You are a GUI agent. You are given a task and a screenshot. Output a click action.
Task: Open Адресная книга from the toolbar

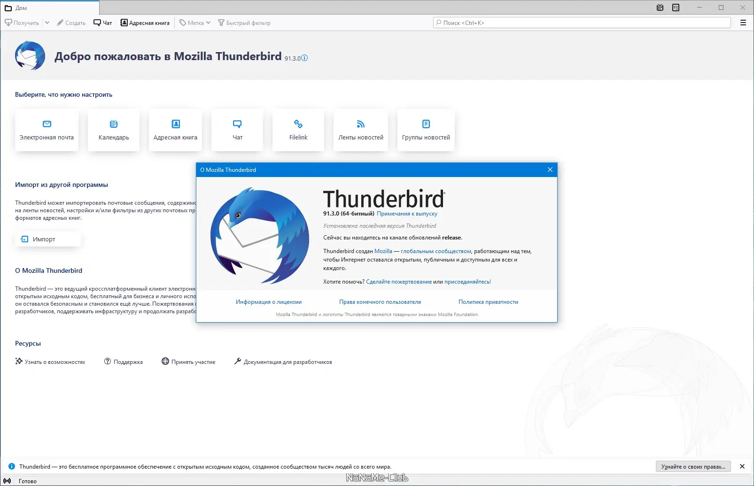(x=145, y=23)
